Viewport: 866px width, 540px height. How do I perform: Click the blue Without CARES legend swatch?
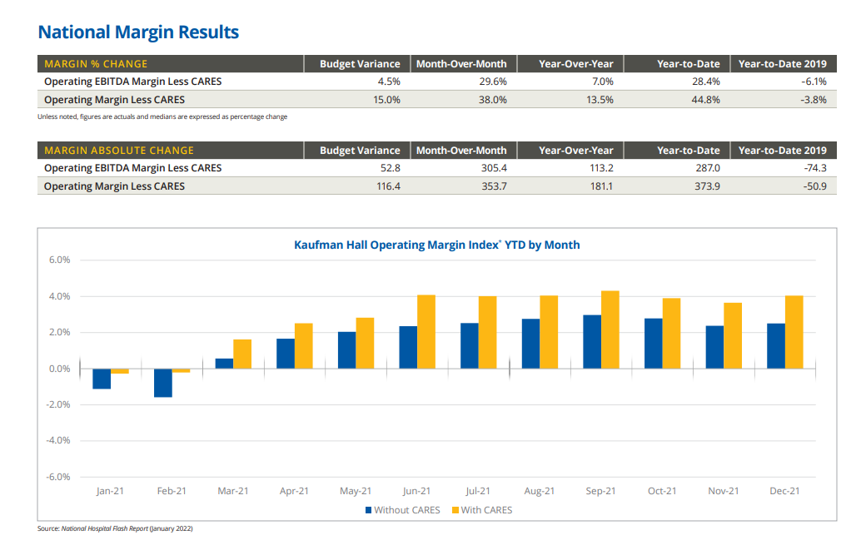click(x=368, y=510)
